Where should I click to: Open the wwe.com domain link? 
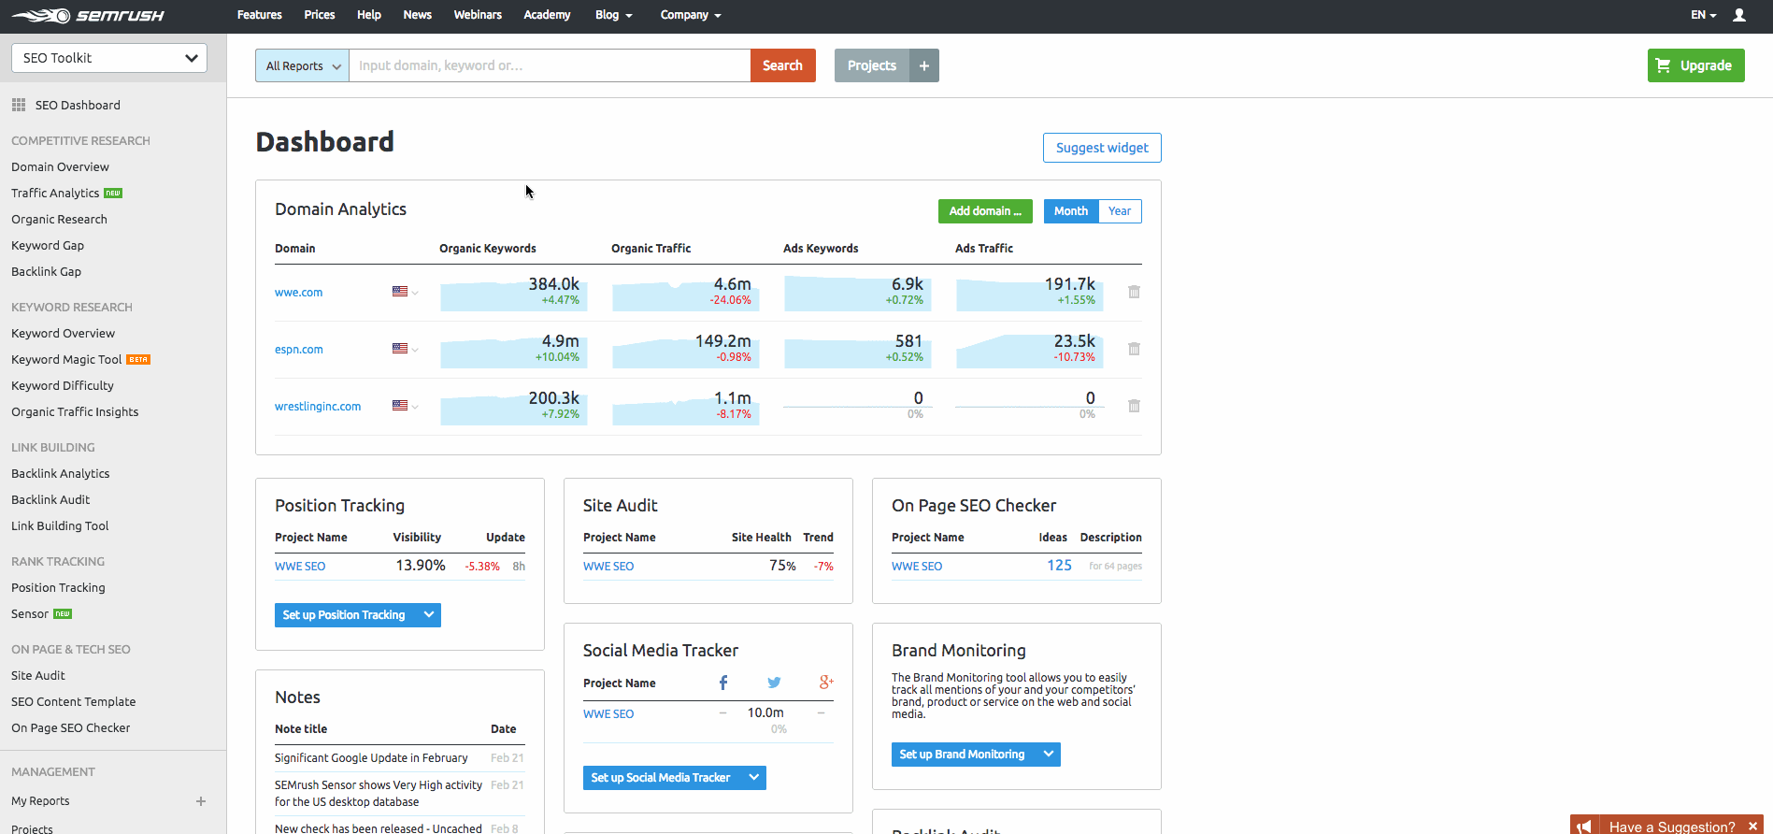[298, 293]
